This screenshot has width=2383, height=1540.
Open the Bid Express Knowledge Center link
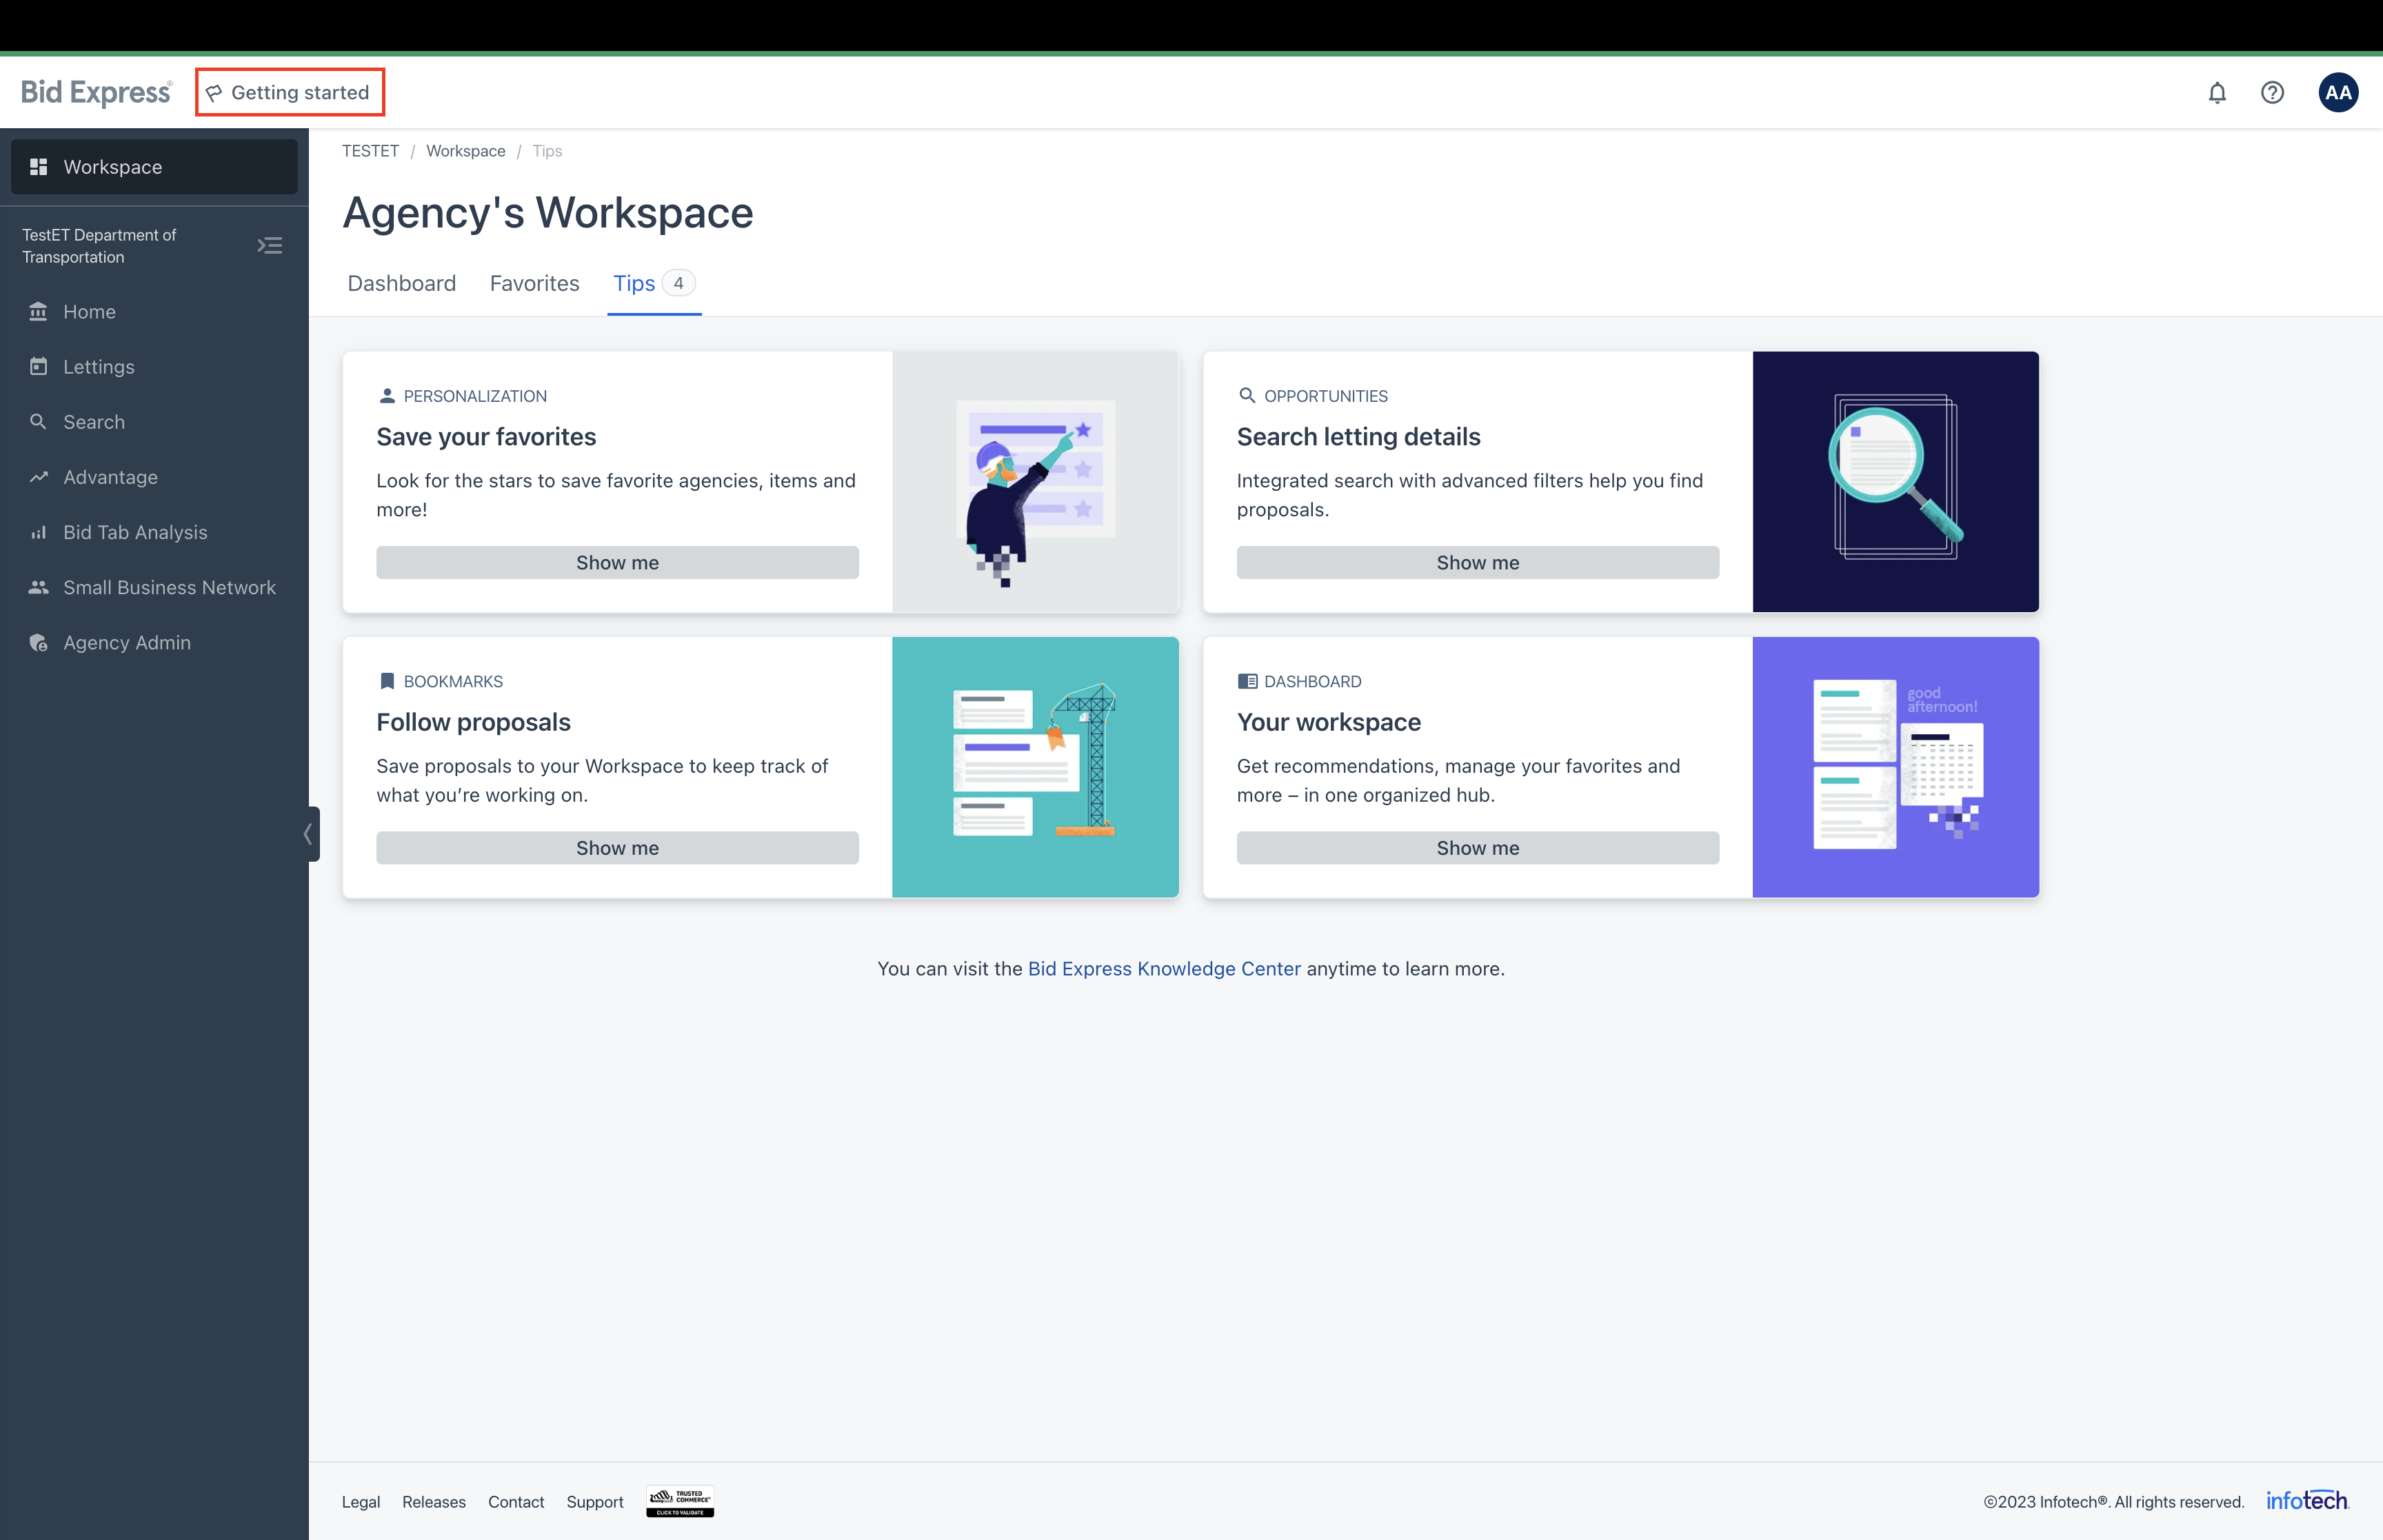[x=1164, y=969]
